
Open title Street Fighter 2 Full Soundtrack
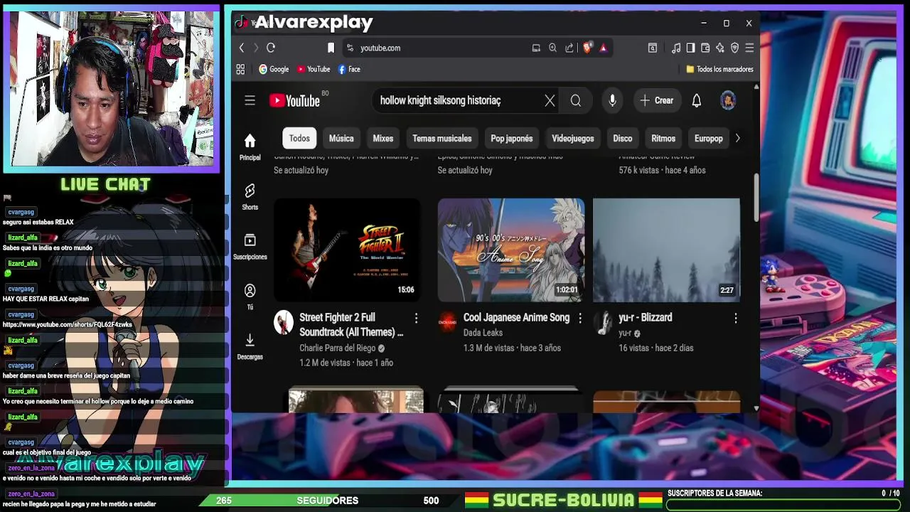pyautogui.click(x=351, y=324)
